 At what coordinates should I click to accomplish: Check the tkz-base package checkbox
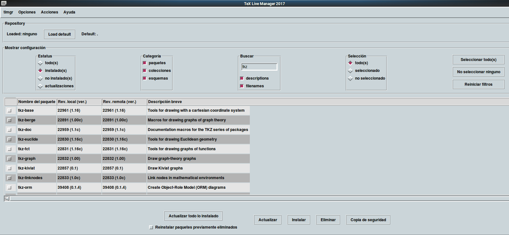point(9,110)
